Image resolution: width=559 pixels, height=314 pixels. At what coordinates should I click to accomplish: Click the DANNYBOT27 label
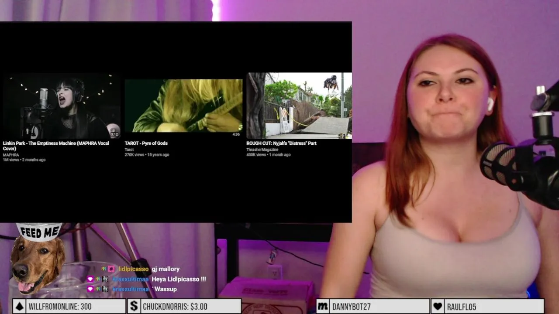pos(352,307)
